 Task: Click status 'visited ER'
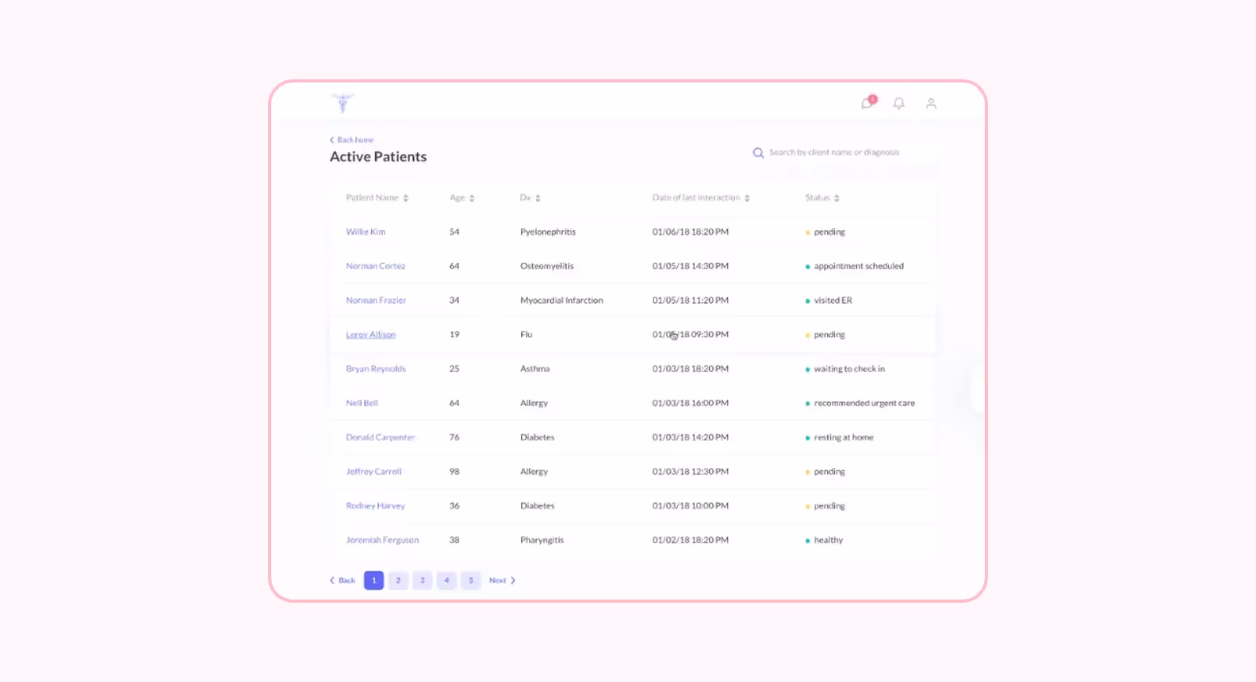tap(829, 300)
